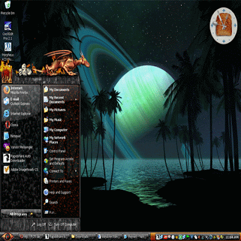Open Control Panel
Image resolution: width=241 pixels, height=241 pixels.
[61, 151]
